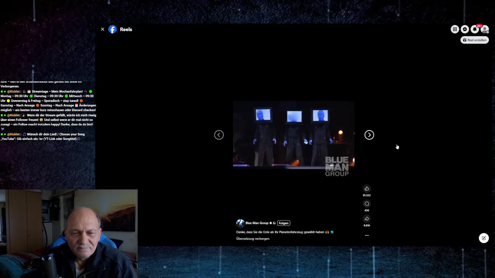Image resolution: width=495 pixels, height=278 pixels.
Task: Click the edit pencil floating icon
Action: coord(484,238)
